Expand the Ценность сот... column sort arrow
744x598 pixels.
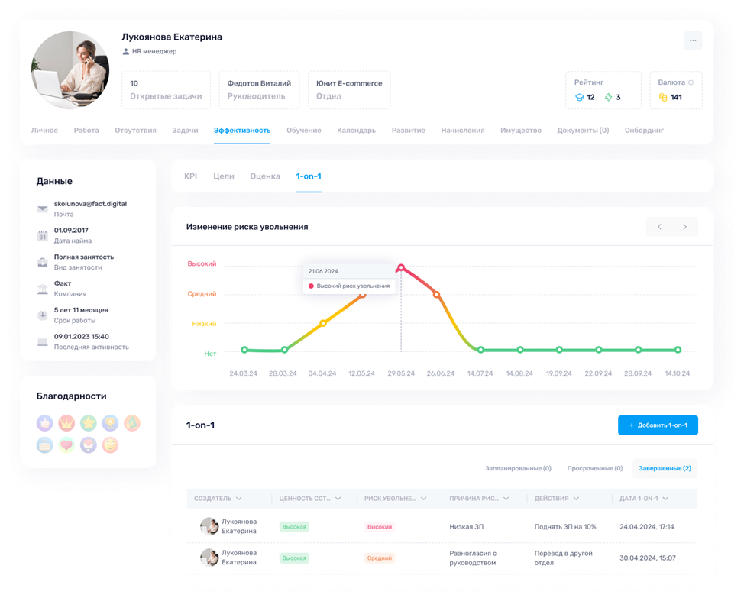pos(338,499)
